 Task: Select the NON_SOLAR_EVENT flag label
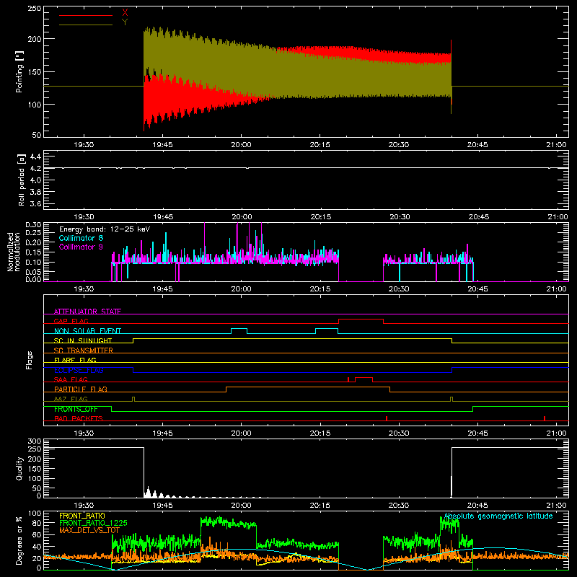point(87,331)
